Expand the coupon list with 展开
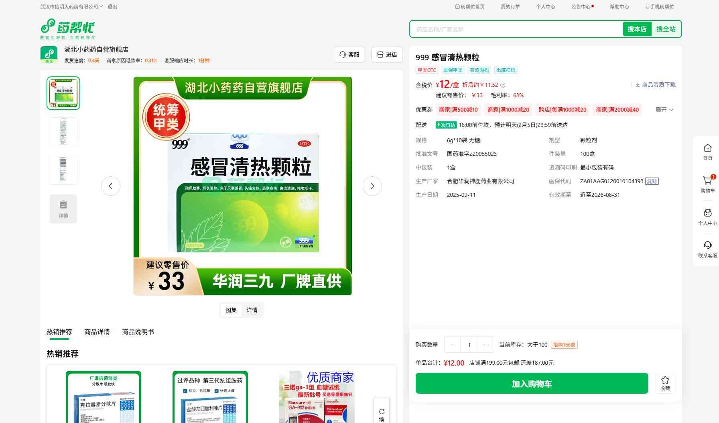Viewport: 719px width, 423px height. [664, 110]
